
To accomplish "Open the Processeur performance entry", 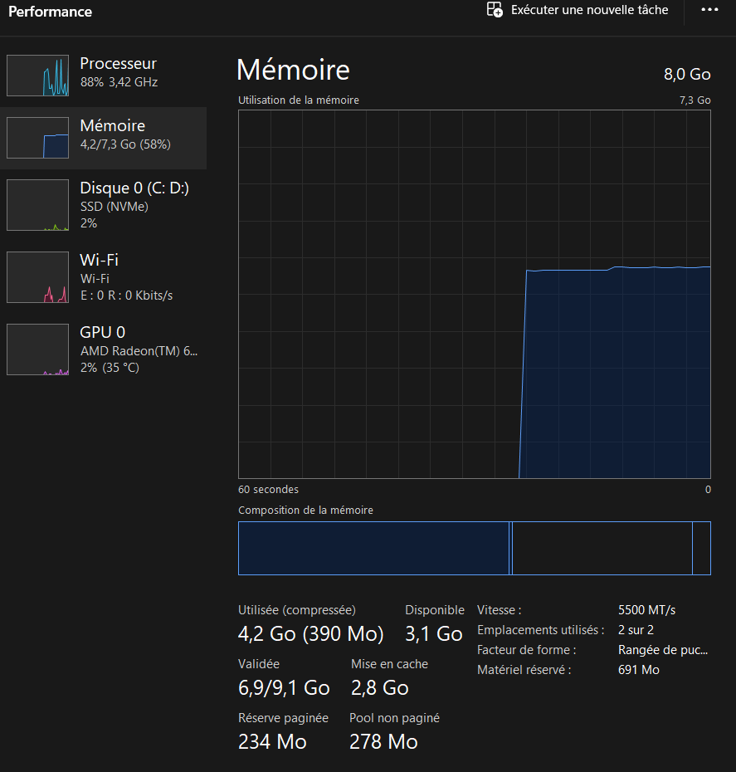I will pyautogui.click(x=118, y=64).
